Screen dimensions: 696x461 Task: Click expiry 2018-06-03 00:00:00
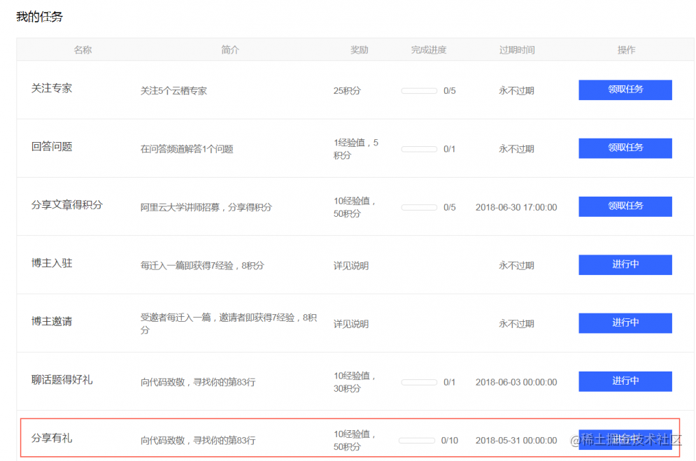point(516,382)
